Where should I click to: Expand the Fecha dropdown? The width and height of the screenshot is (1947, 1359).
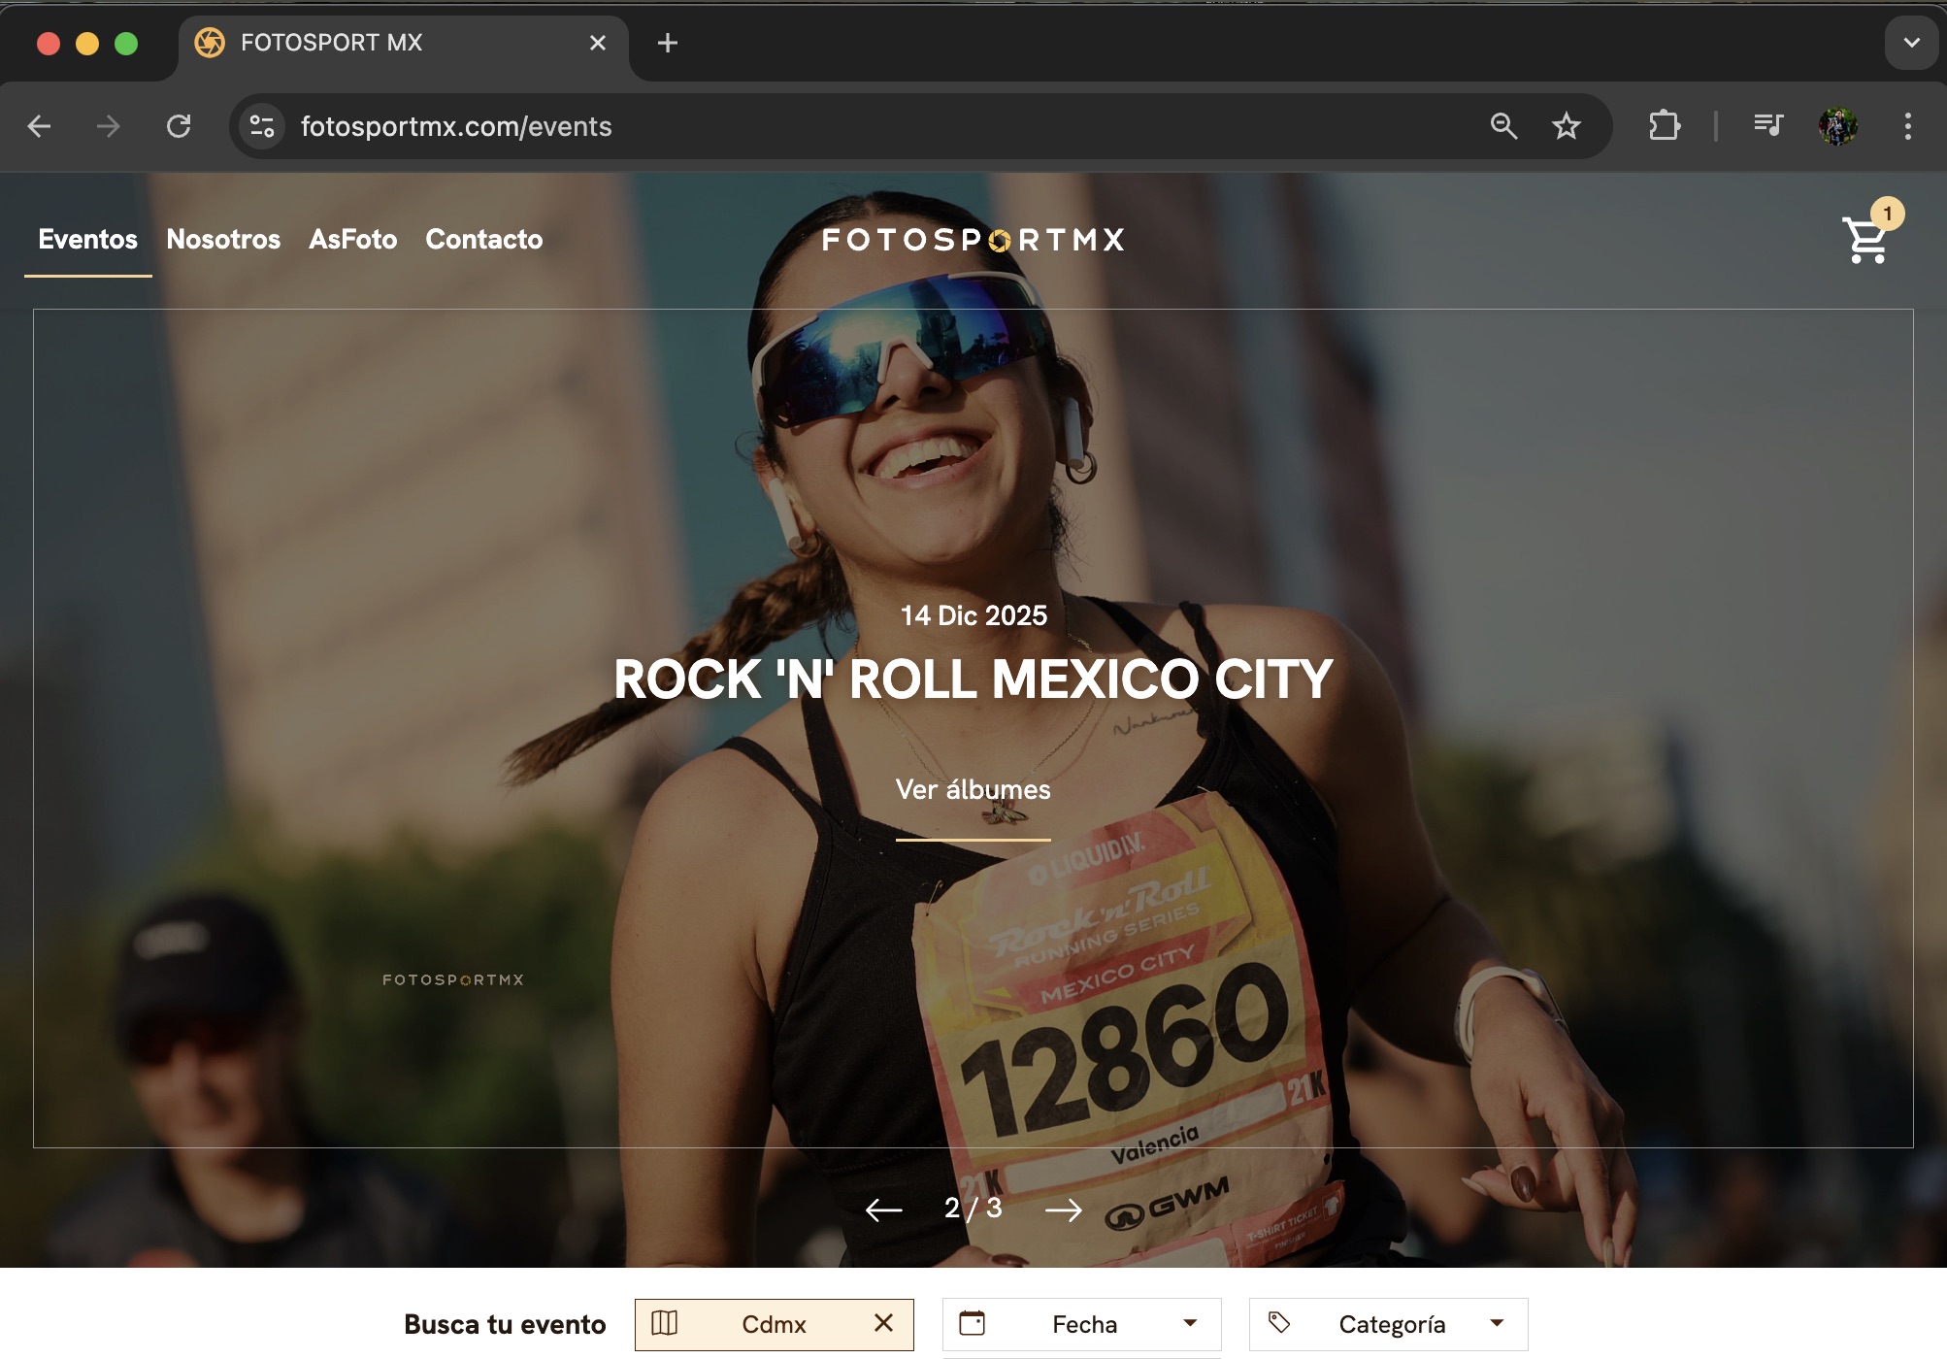(x=1190, y=1323)
